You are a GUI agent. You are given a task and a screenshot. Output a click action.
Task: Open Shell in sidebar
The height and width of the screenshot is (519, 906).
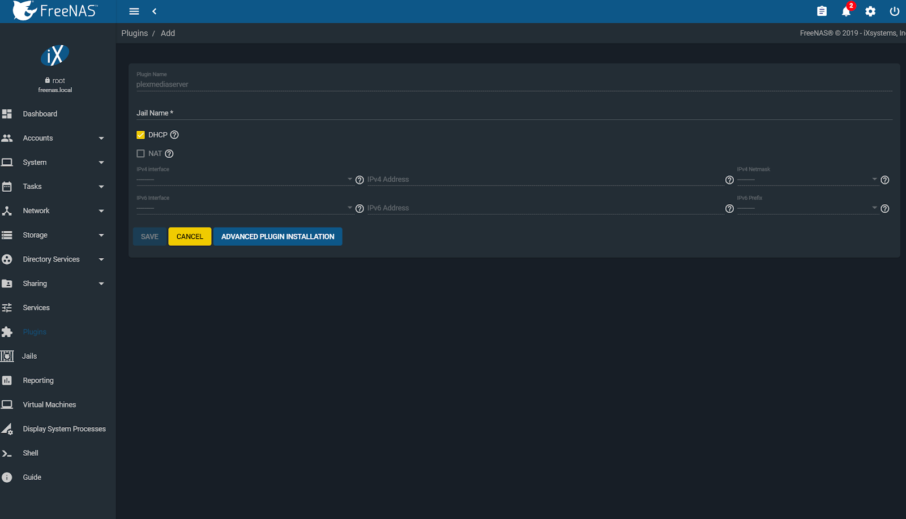point(31,453)
